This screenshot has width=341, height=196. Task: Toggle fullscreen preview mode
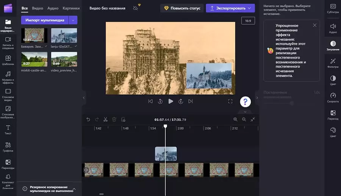tap(230, 101)
